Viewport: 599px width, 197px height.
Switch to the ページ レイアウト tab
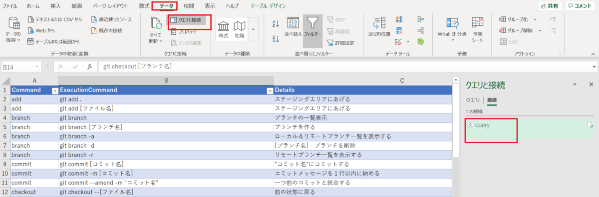(110, 6)
